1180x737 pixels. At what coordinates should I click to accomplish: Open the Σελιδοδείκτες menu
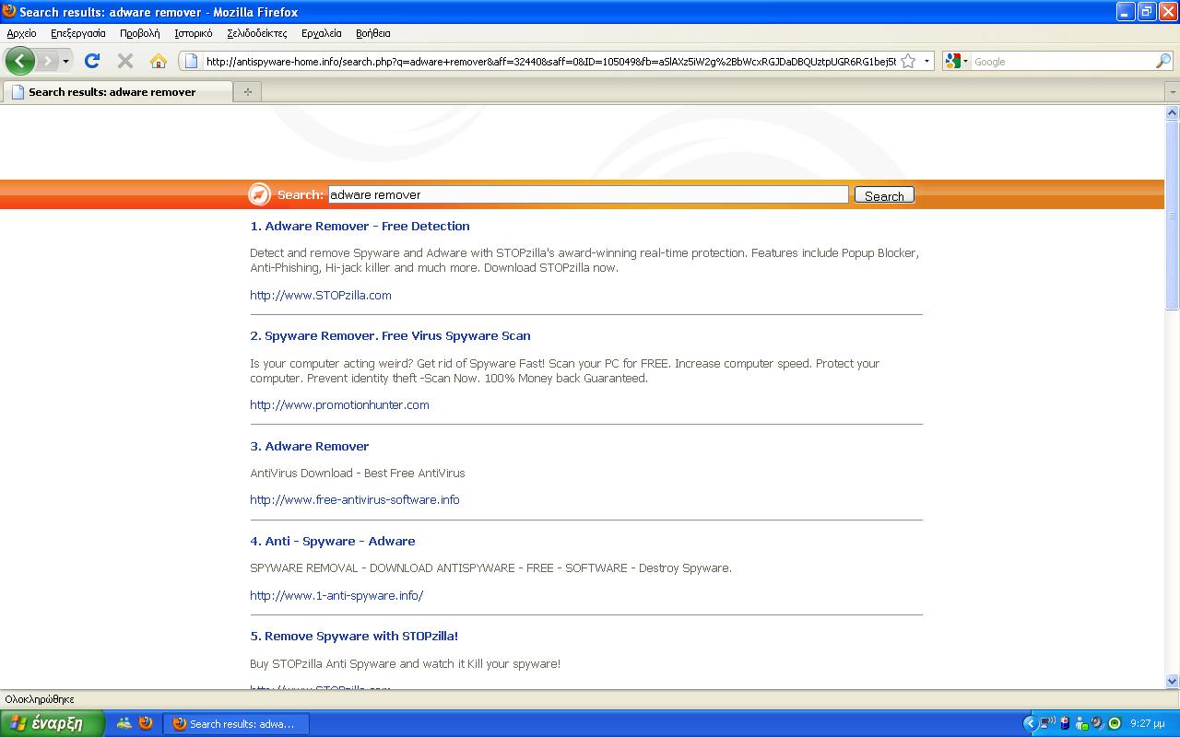256,33
